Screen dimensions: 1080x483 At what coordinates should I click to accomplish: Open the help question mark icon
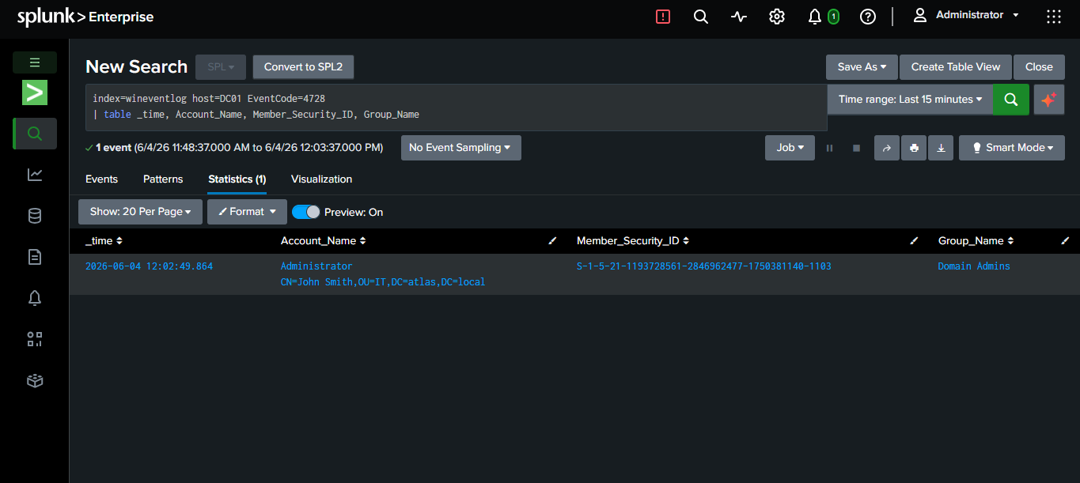(x=868, y=17)
